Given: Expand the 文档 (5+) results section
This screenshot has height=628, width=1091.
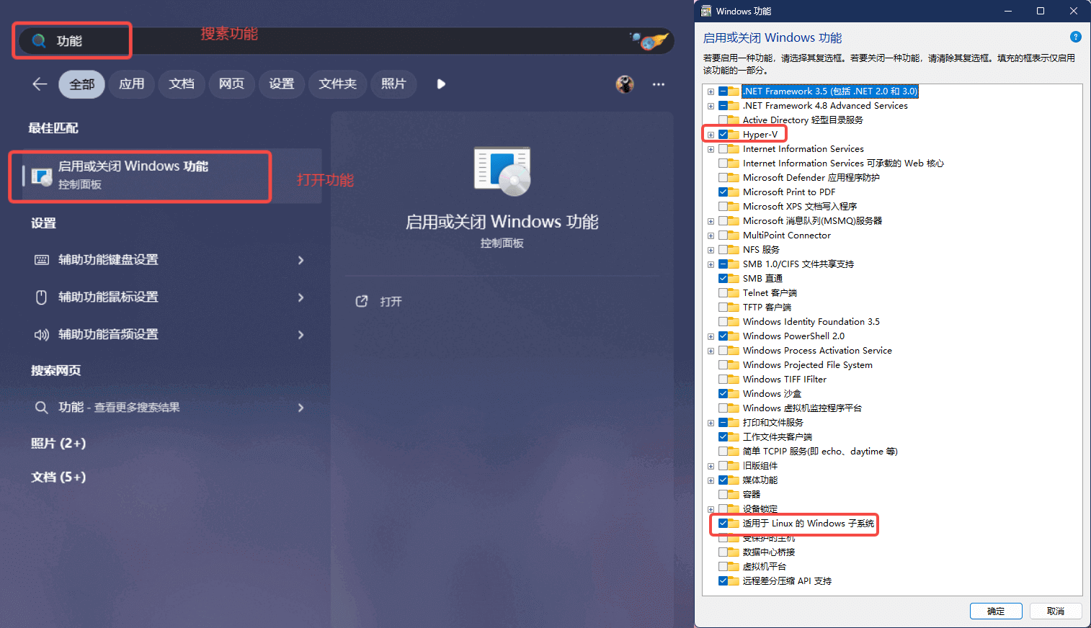Looking at the screenshot, I should coord(58,477).
